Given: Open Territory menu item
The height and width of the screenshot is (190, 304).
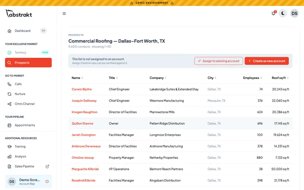Looking at the screenshot, I should (x=28, y=52).
